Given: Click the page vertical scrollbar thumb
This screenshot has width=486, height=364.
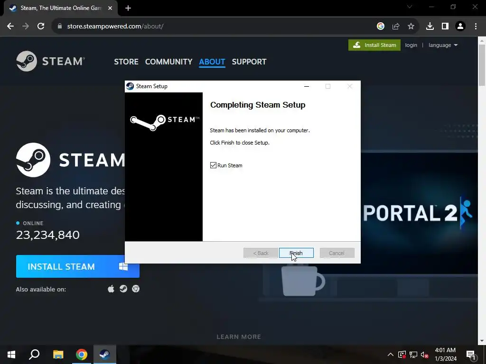Looking at the screenshot, I should (482, 65).
